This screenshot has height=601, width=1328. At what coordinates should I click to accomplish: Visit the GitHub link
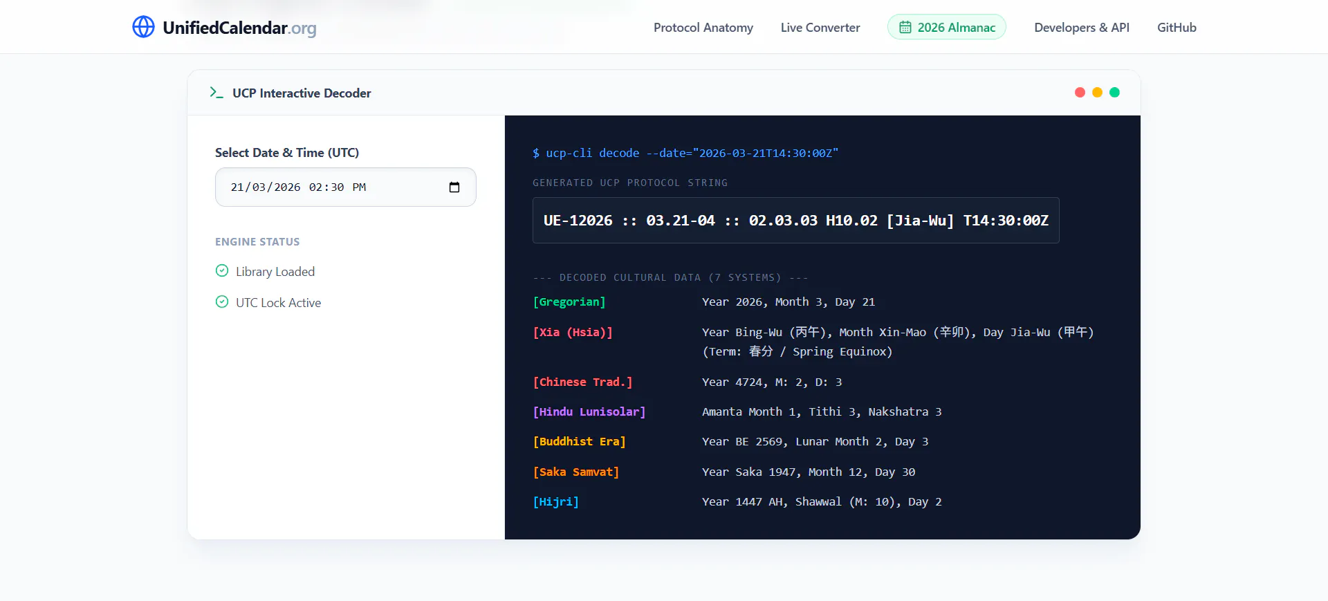(1177, 28)
